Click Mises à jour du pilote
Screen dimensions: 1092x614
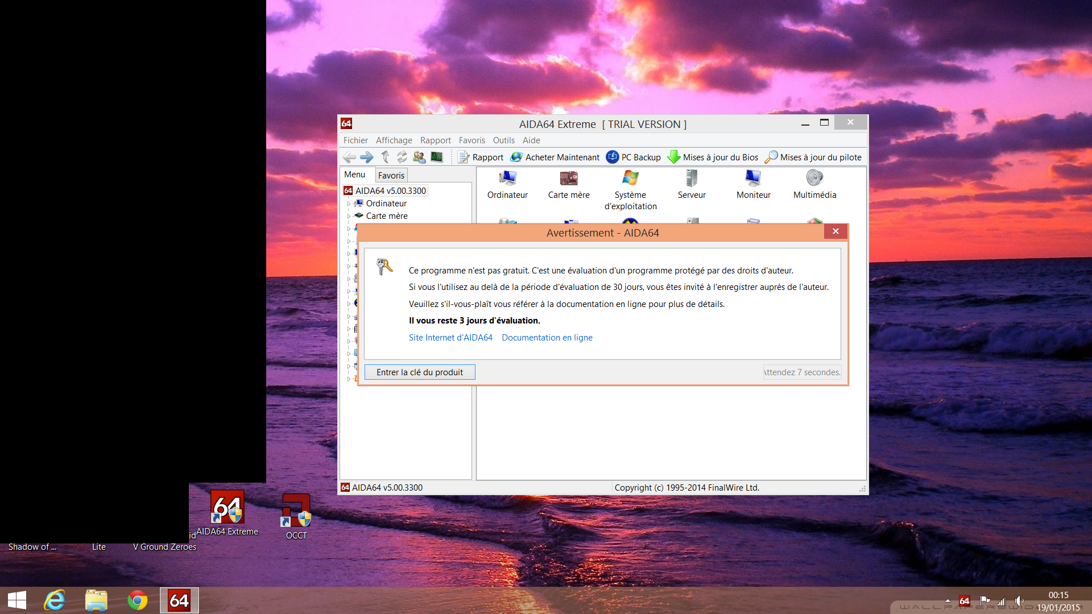point(813,157)
